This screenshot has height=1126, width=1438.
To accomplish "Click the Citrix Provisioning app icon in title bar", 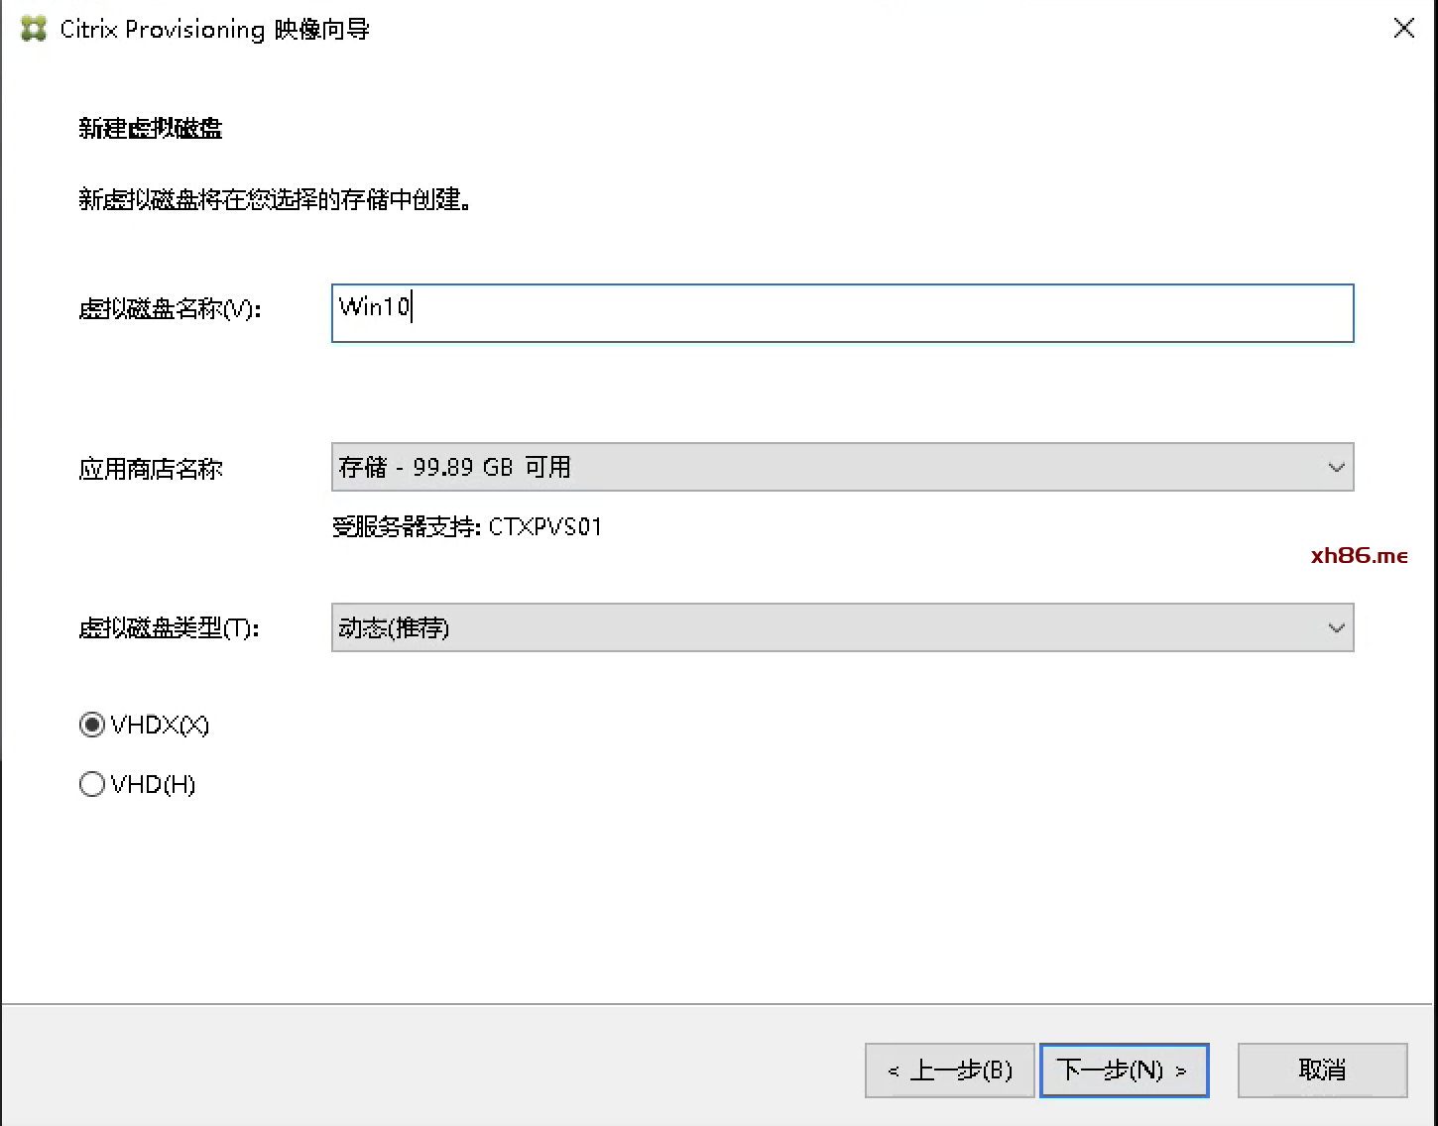I will [34, 29].
